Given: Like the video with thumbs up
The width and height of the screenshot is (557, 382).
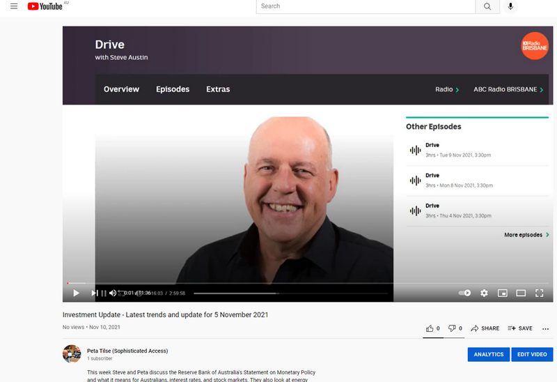Looking at the screenshot, I should 430,328.
